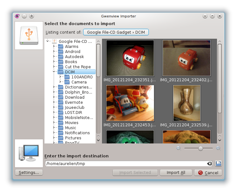Image resolution: width=237 pixels, height=192 pixels.
Task: Click the zoom out magnifier icon
Action: [178, 148]
